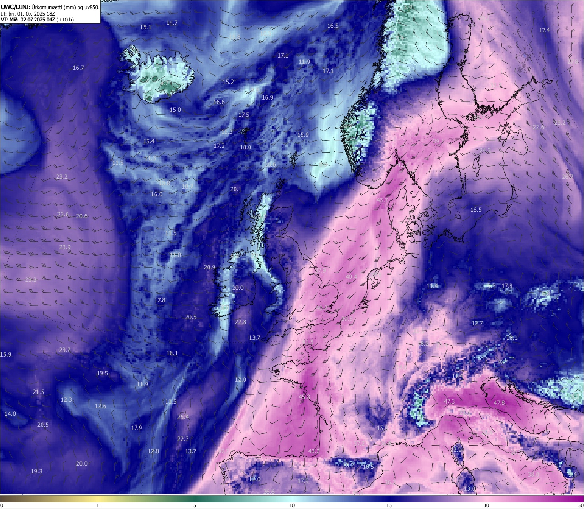Select the map value 23.7
The height and width of the screenshot is (509, 584).
pyautogui.click(x=65, y=350)
